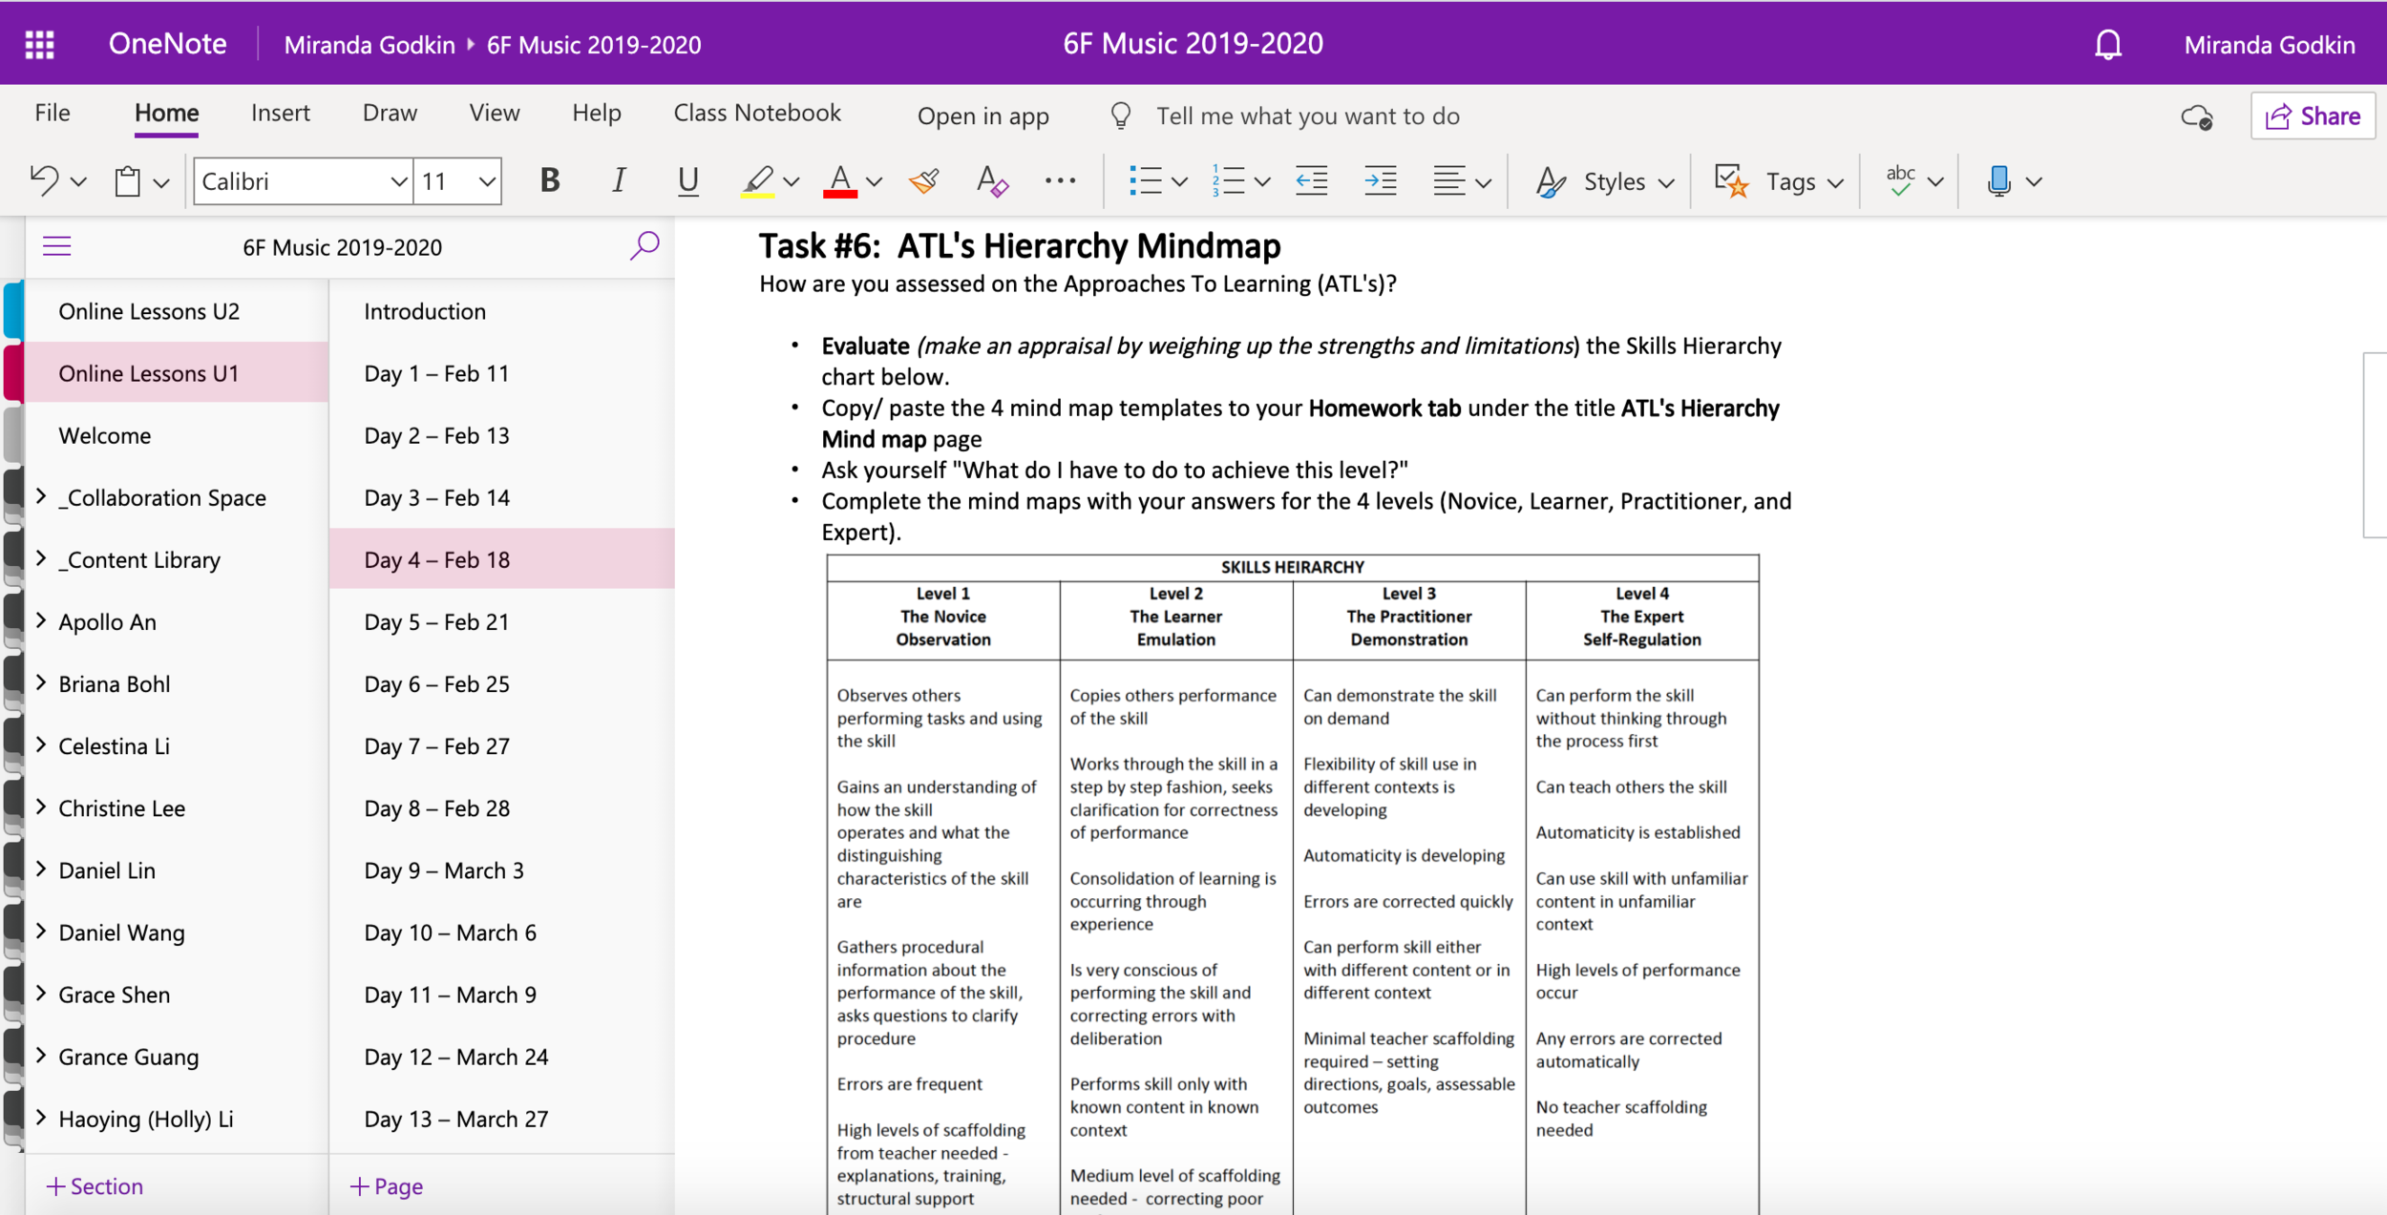2387x1215 pixels.
Task: Open the Undo dropdown arrow
Action: pyautogui.click(x=79, y=181)
